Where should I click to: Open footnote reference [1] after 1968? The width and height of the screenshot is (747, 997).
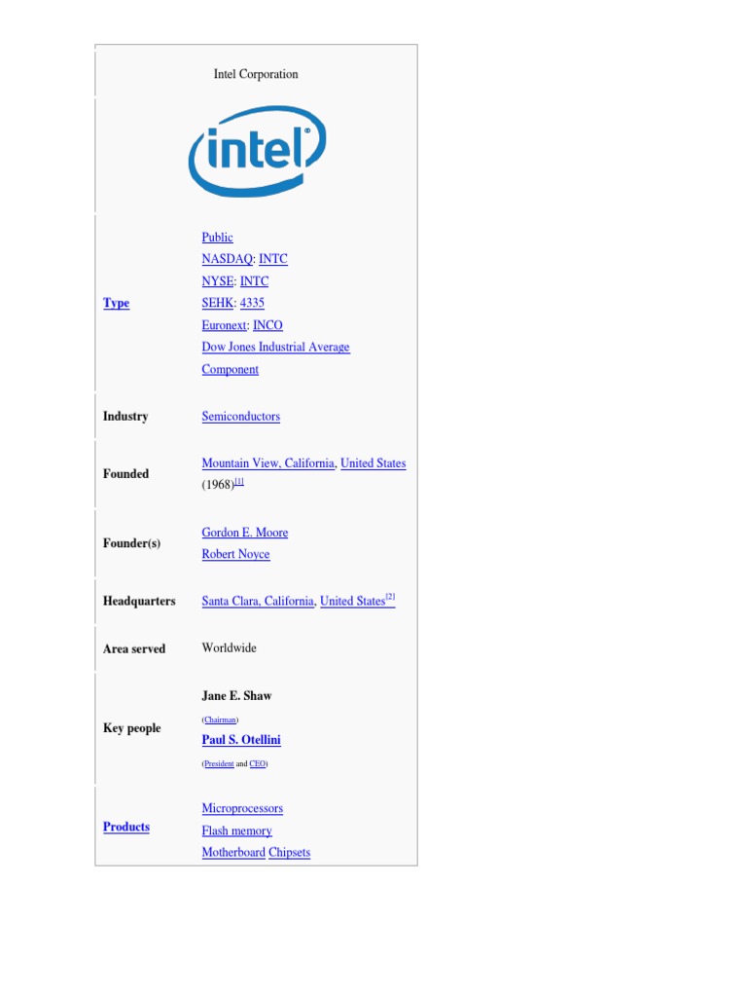239,482
